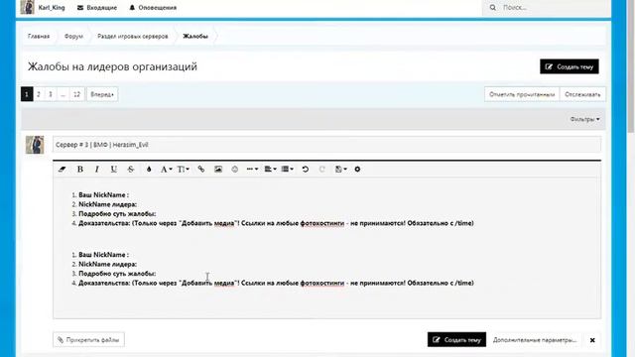Toggle strikethrough formatting in editor toolbar
635x357 pixels.
(x=130, y=170)
